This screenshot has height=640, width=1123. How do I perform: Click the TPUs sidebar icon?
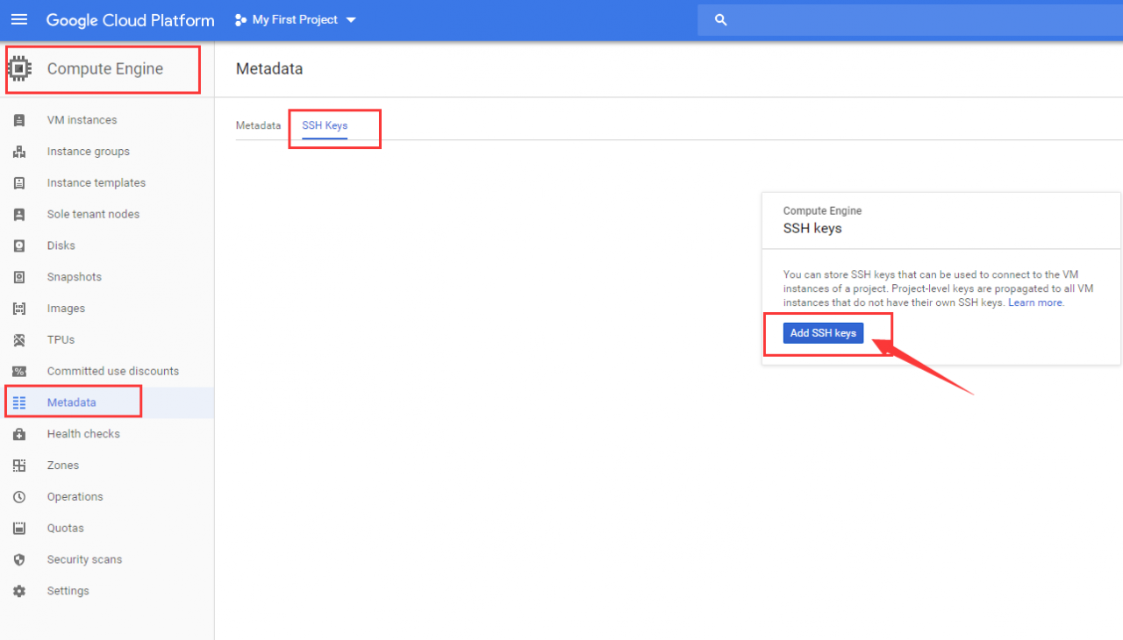[x=19, y=340]
